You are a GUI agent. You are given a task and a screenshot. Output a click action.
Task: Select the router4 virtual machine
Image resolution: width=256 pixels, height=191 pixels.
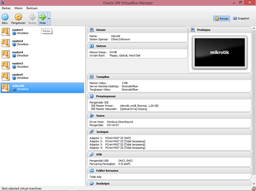coord(42,54)
